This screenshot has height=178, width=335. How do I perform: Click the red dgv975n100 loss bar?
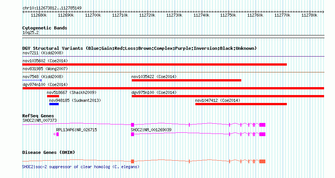click(228, 96)
